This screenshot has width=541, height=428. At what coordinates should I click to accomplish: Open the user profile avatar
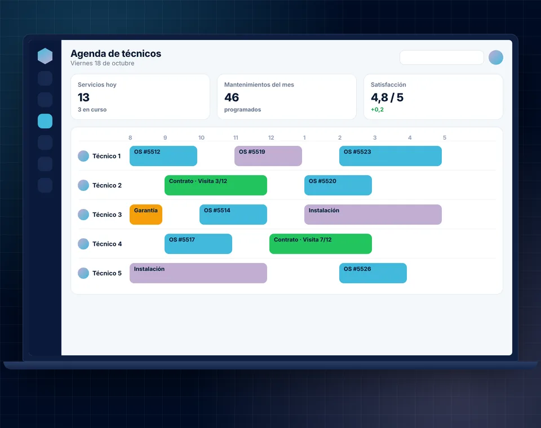coord(495,57)
